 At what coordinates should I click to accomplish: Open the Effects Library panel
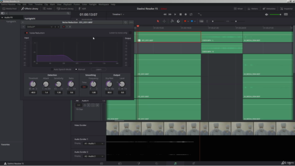29,9
